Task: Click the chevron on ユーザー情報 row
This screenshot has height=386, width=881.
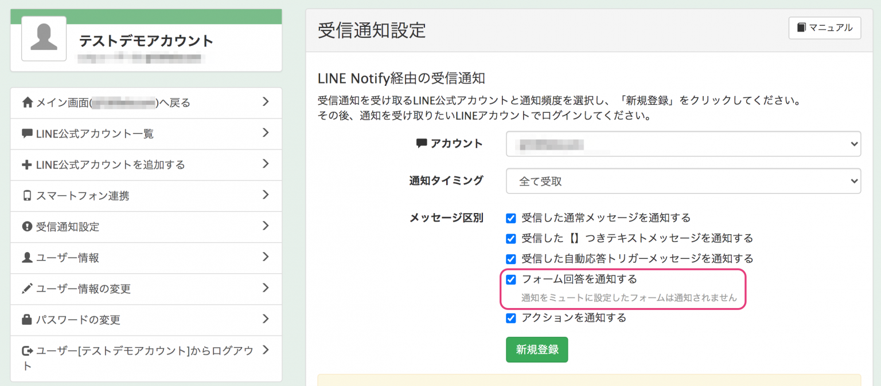Action: tap(266, 257)
